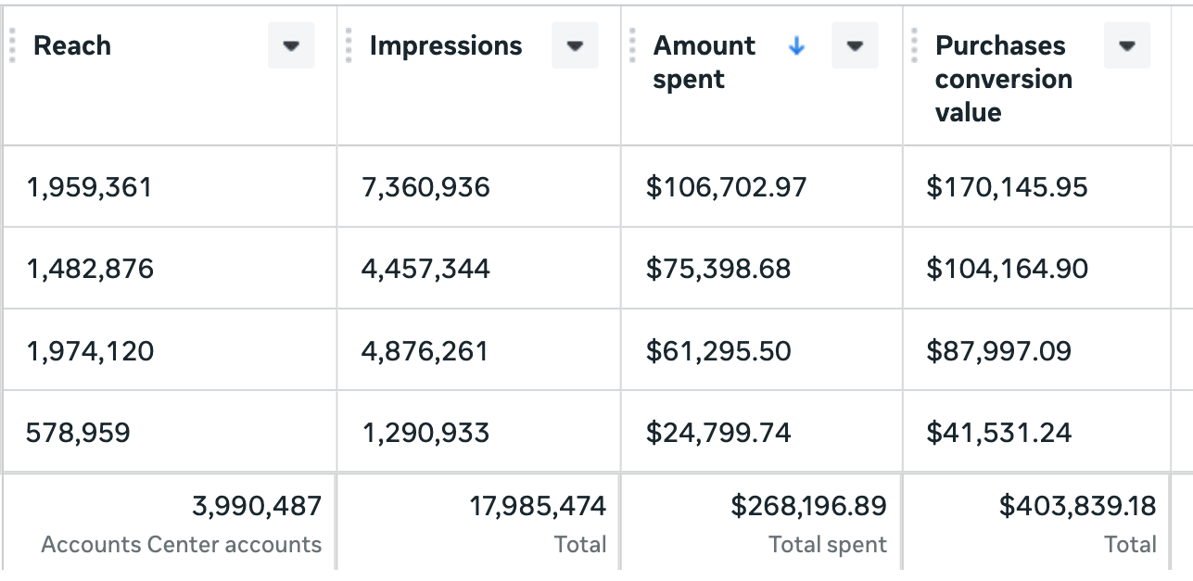
Task: Sort by the Reach column header
Action: coord(72,46)
